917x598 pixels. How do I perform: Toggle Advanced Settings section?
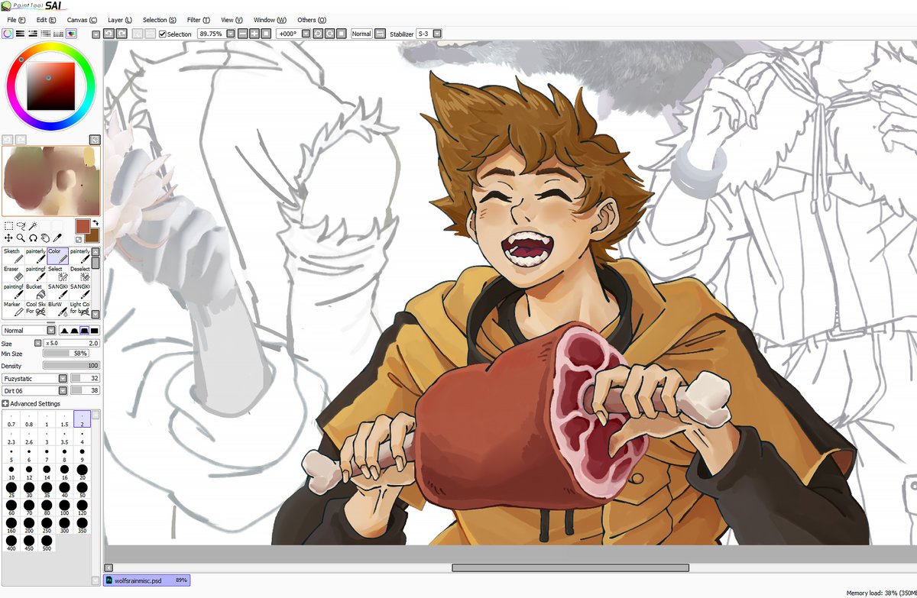(x=6, y=403)
